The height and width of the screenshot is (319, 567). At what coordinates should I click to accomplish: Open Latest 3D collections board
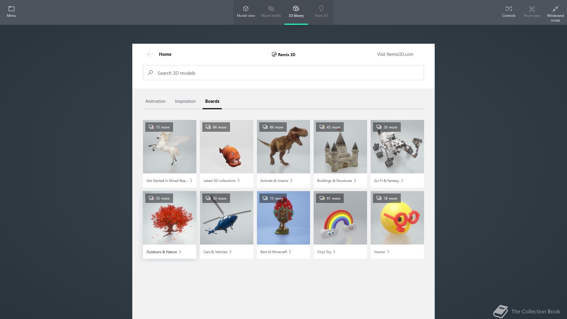227,180
